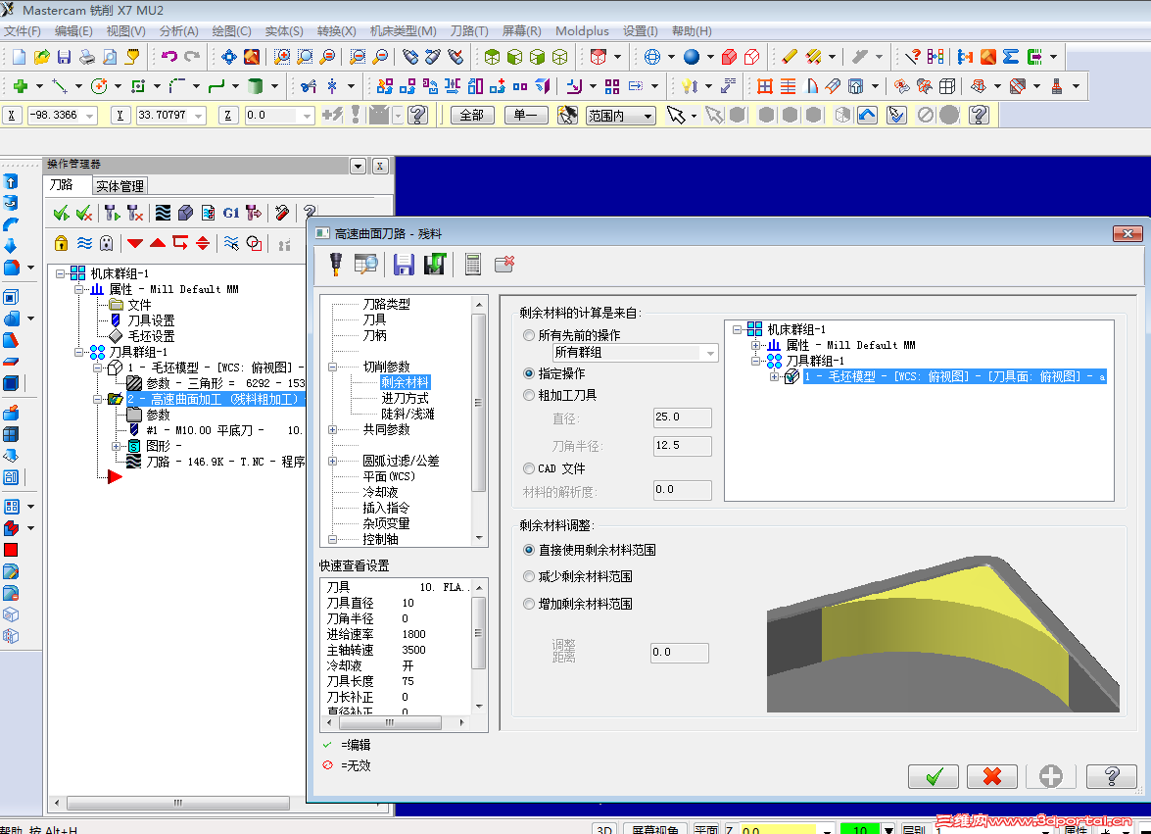The width and height of the screenshot is (1151, 834).
Task: Click the Print icon
Action: click(86, 57)
